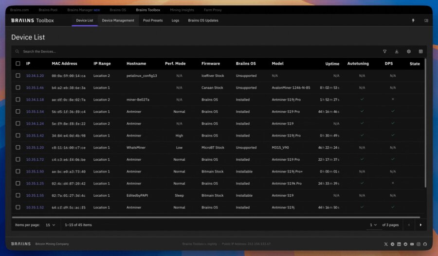The image size is (438, 256).
Task: Open table settings gear icon
Action: [x=409, y=51]
